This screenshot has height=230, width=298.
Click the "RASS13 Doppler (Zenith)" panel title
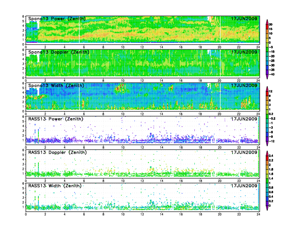click(x=58, y=152)
